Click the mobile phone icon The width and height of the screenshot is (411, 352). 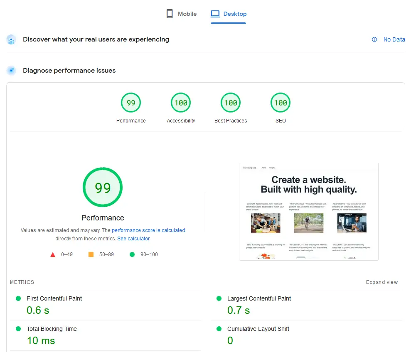click(170, 13)
